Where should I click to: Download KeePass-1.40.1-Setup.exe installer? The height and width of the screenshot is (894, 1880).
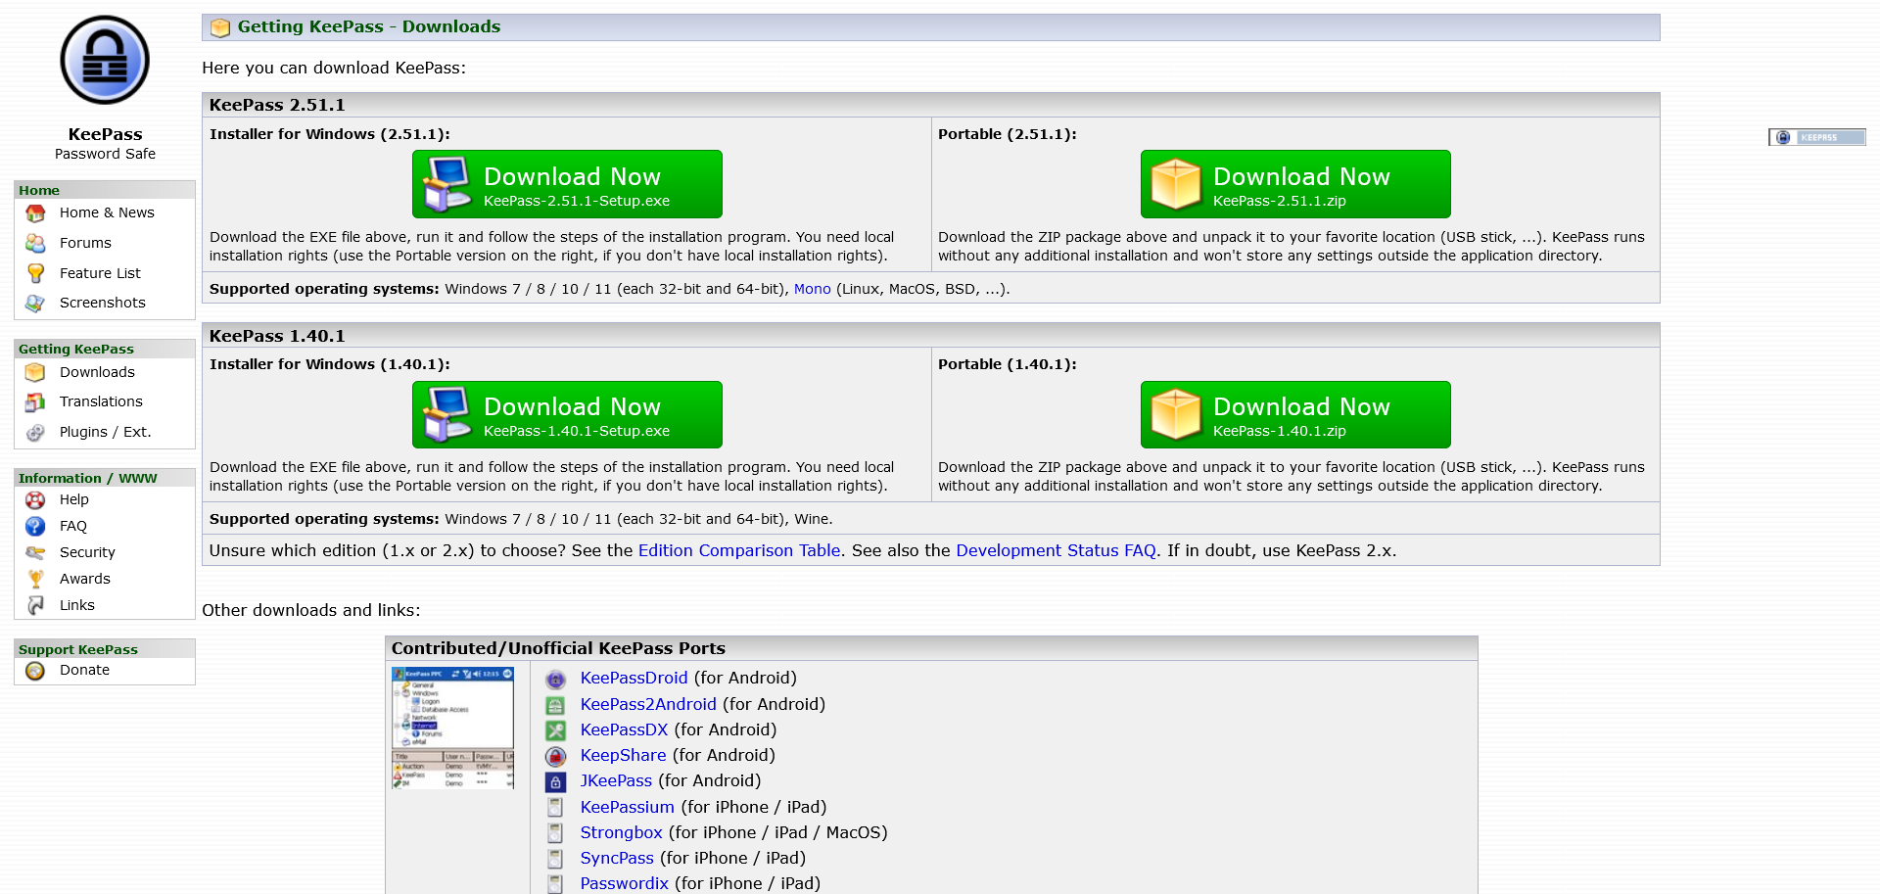pos(567,415)
